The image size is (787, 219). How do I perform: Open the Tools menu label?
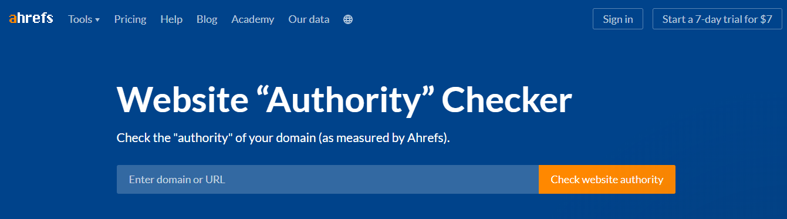click(80, 19)
